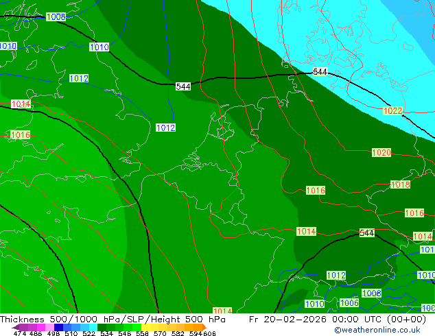Click the light pink legend swatch
435x336 pixels.
(x=49, y=327)
